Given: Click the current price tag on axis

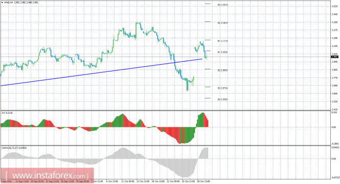Looking at the screenshot, I should [334, 57].
